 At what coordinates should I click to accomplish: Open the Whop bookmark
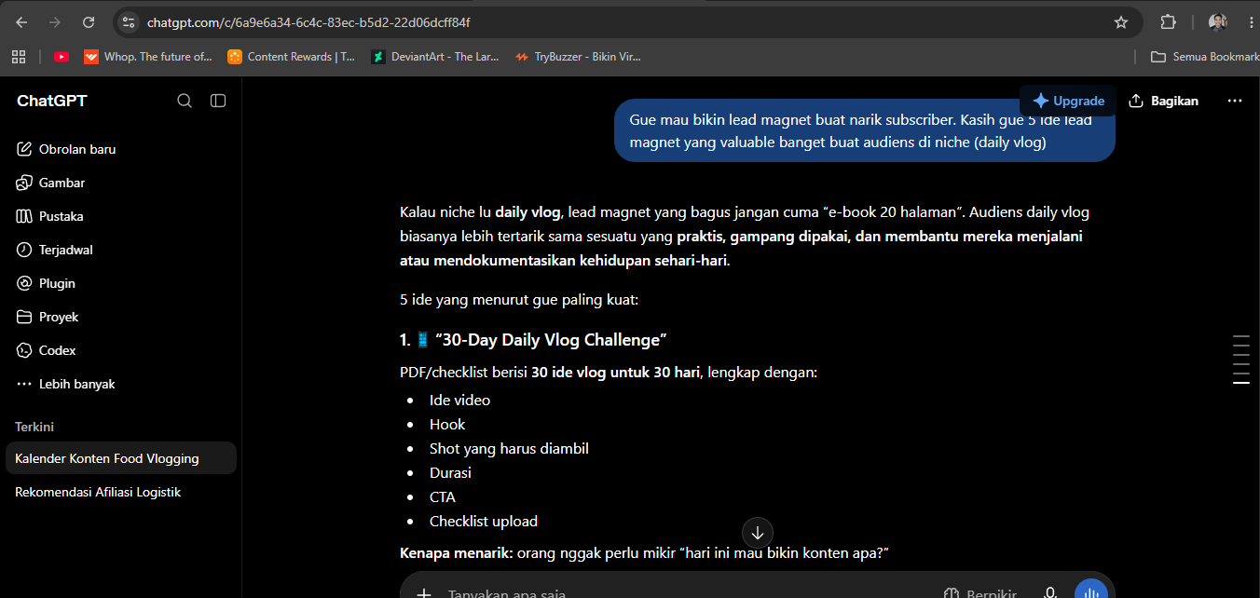[x=148, y=57]
